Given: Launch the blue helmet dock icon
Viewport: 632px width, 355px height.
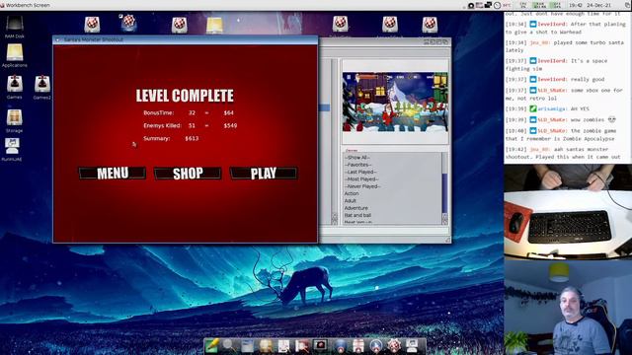Looking at the screenshot, I should click(x=340, y=346).
